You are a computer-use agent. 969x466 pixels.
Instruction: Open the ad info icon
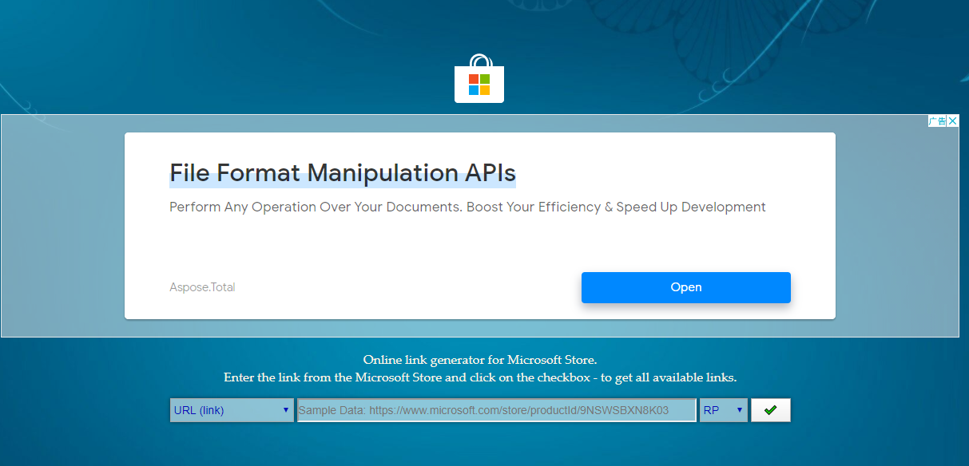(937, 121)
